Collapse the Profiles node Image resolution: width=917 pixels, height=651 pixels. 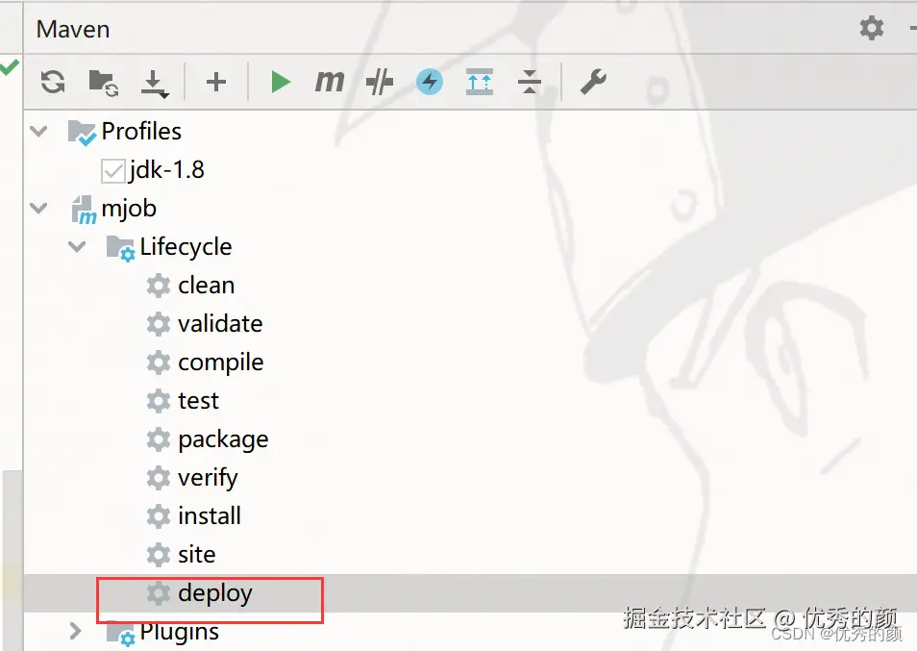coord(38,131)
